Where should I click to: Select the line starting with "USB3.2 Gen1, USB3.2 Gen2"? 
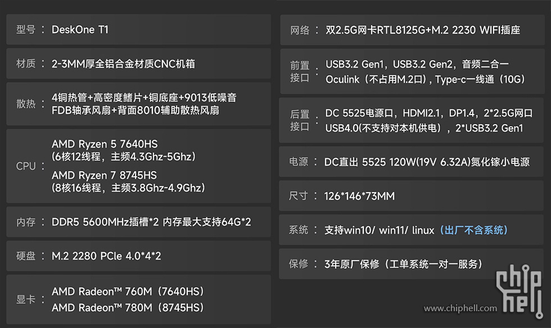click(x=417, y=64)
